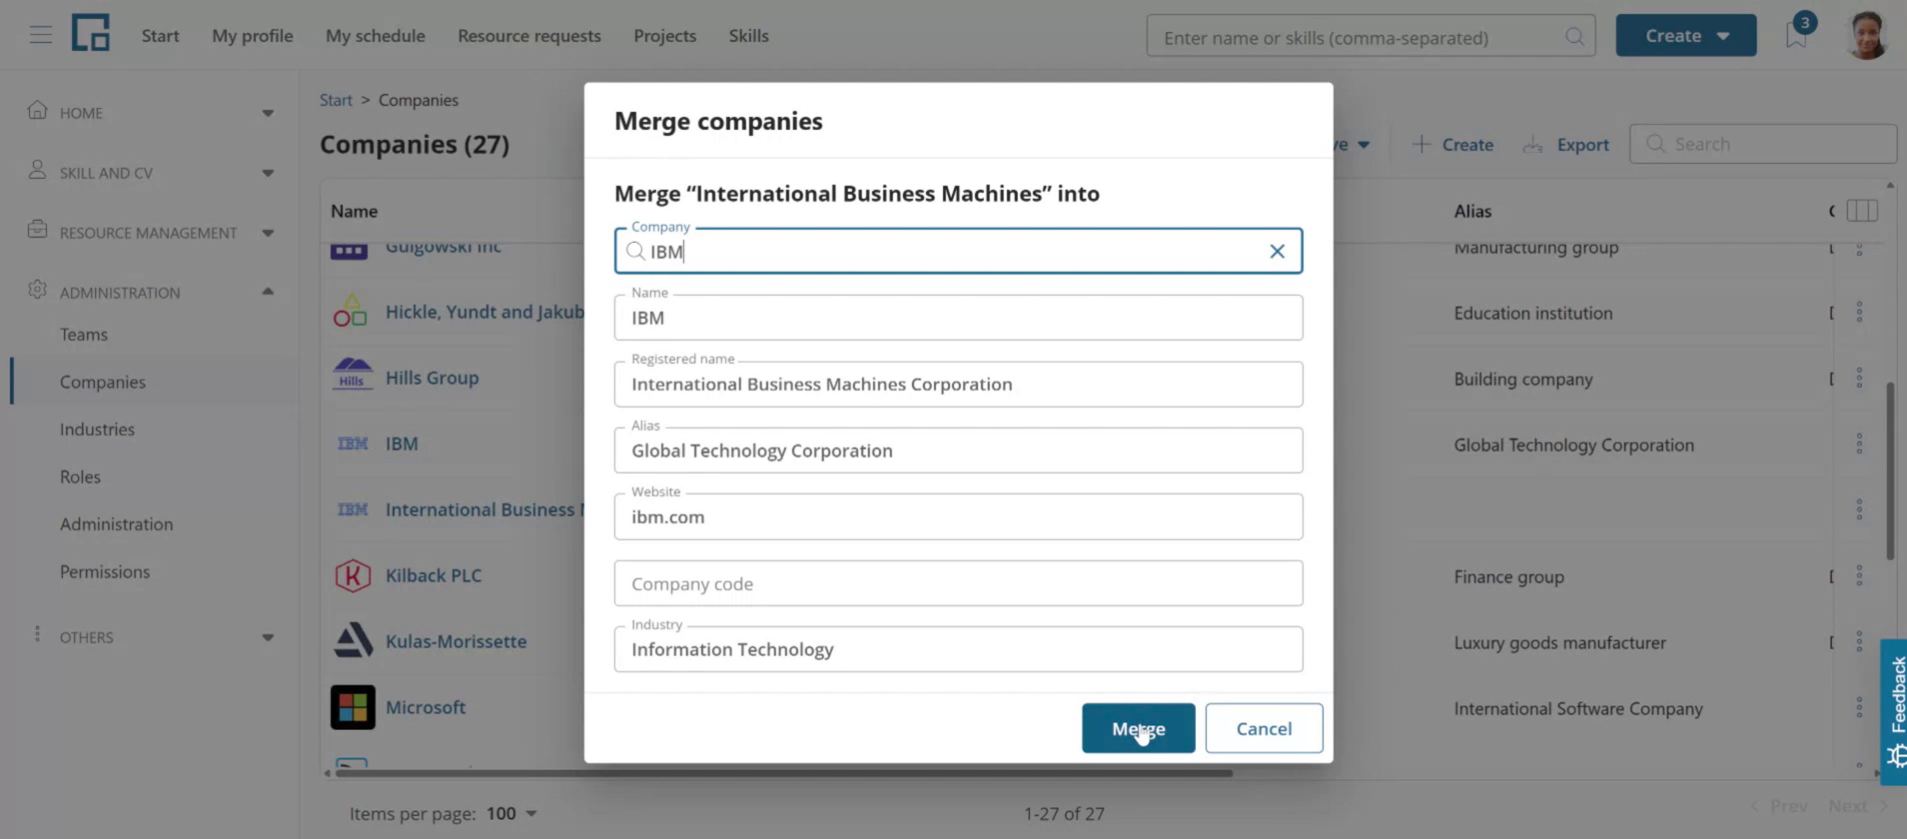Click the horizontal table scrollbar
Image resolution: width=1907 pixels, height=839 pixels.
point(783,774)
